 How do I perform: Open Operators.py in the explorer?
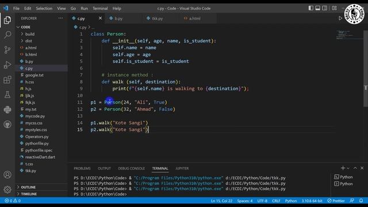42,137
